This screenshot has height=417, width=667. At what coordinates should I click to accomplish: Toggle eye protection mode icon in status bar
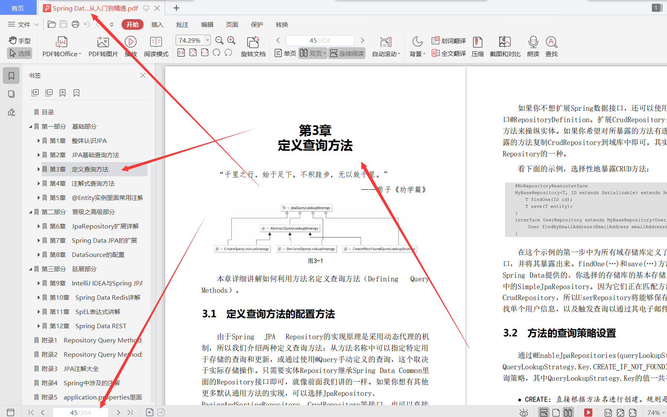524,413
